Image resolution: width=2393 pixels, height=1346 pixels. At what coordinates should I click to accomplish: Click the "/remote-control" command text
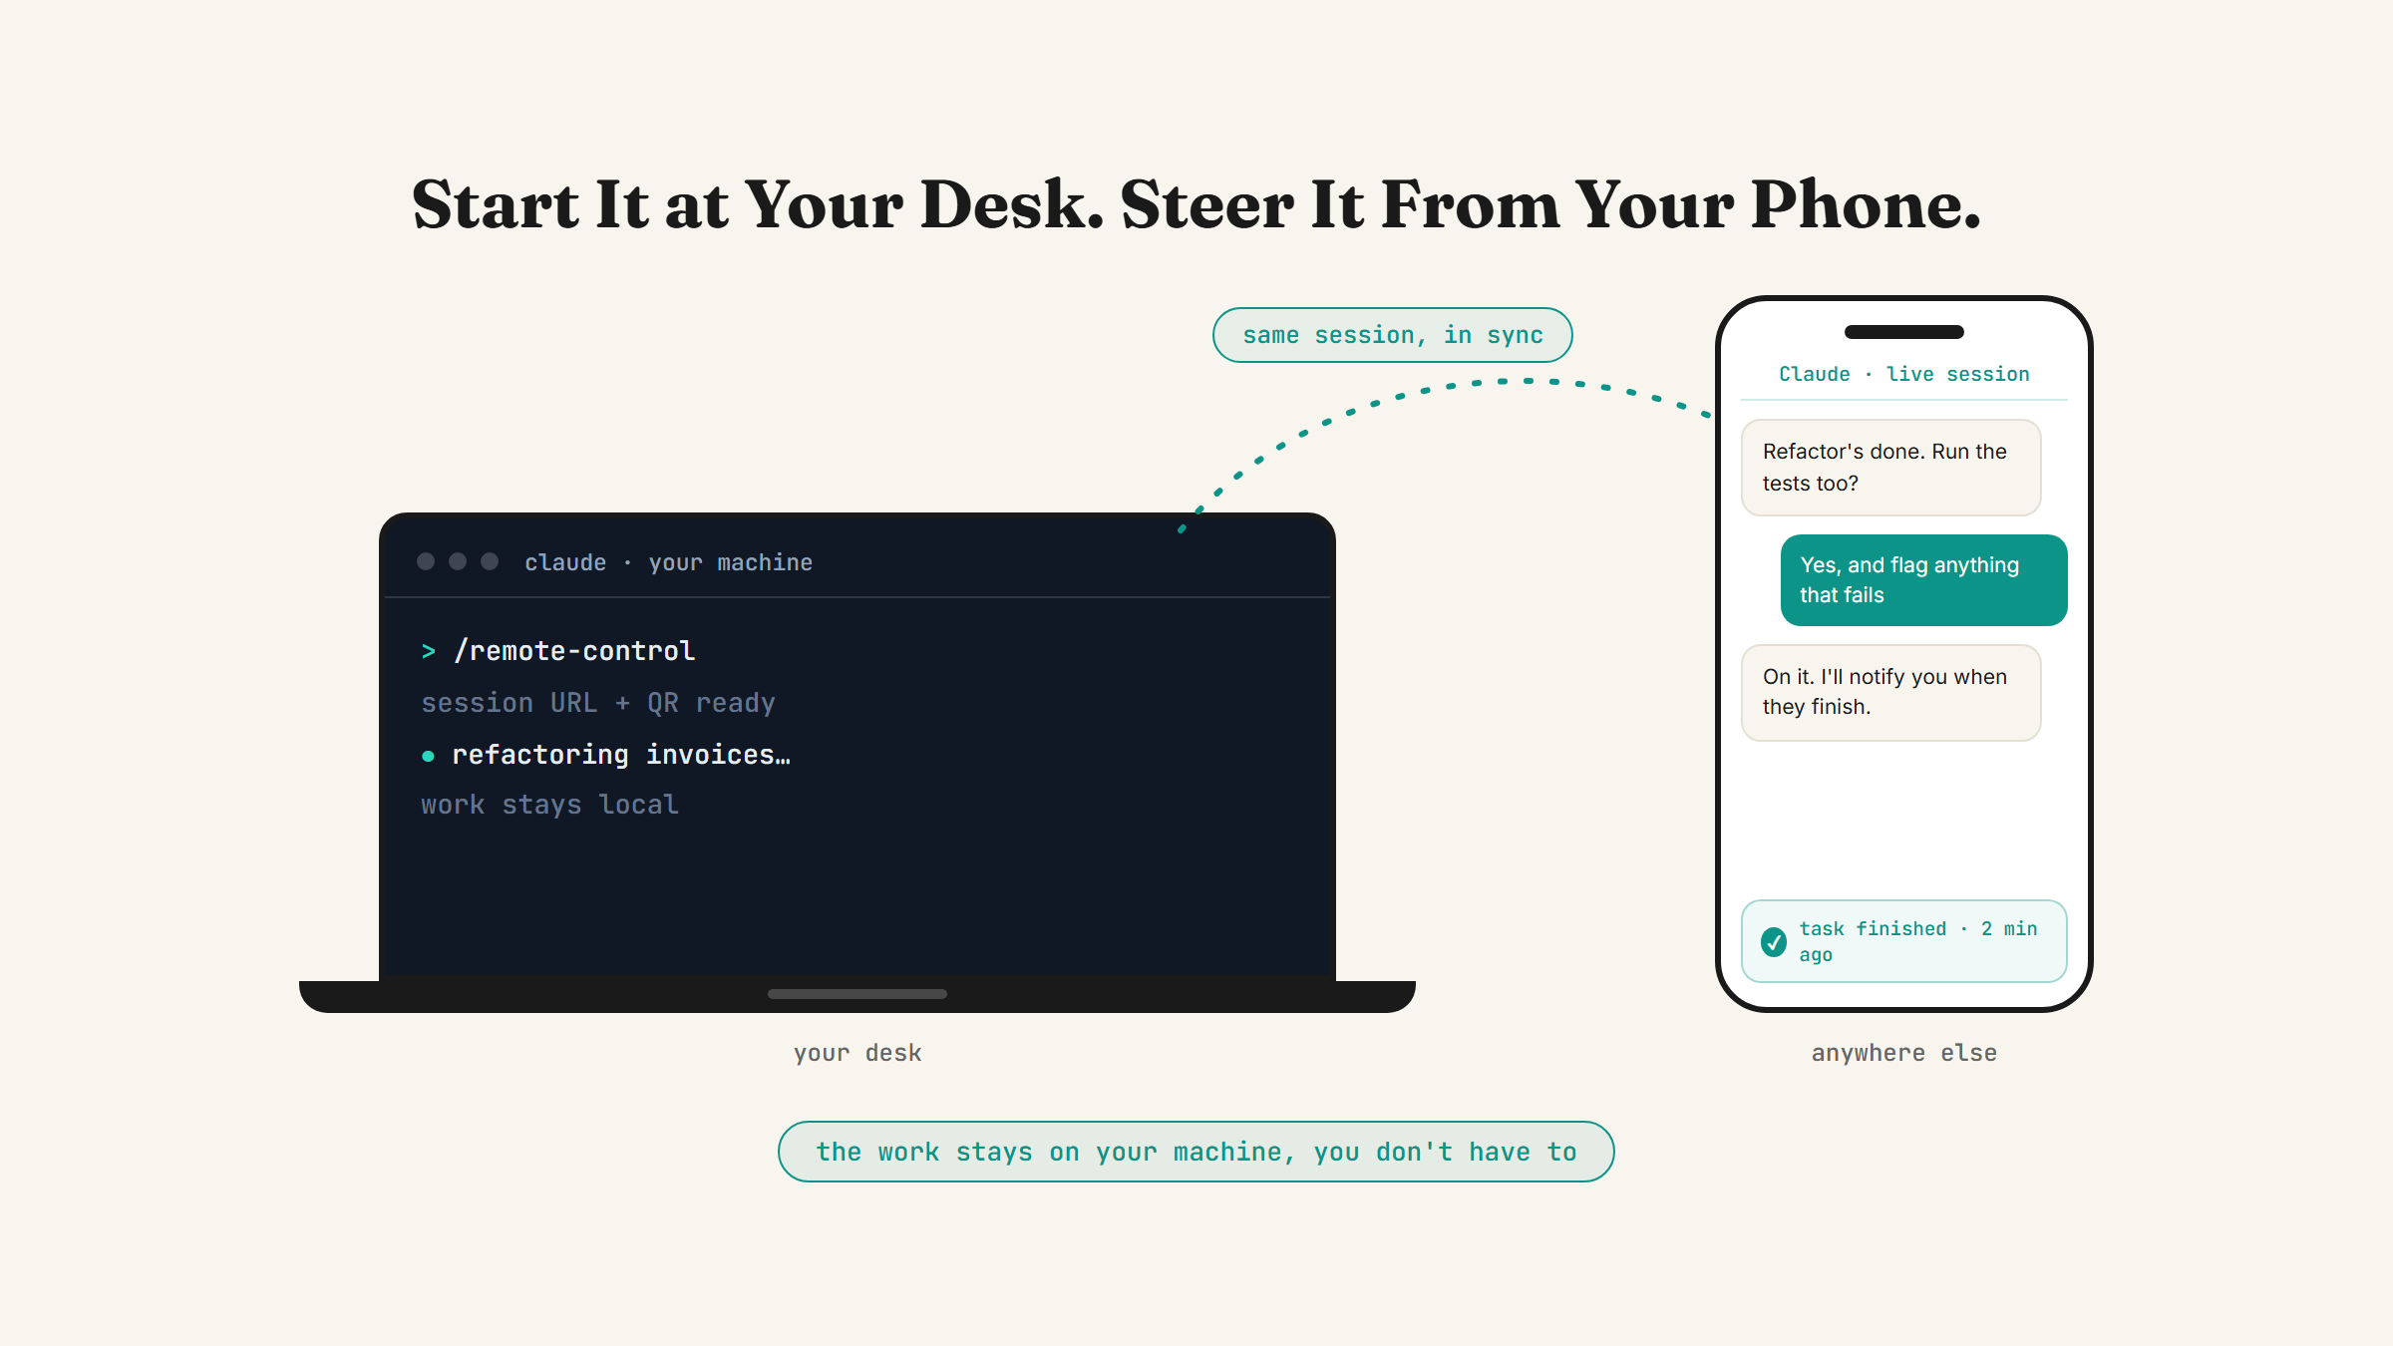[x=574, y=651]
